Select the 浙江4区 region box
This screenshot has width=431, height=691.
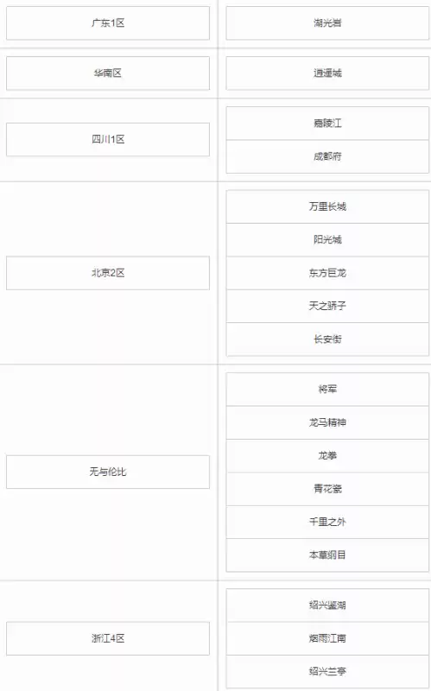pyautogui.click(x=107, y=638)
